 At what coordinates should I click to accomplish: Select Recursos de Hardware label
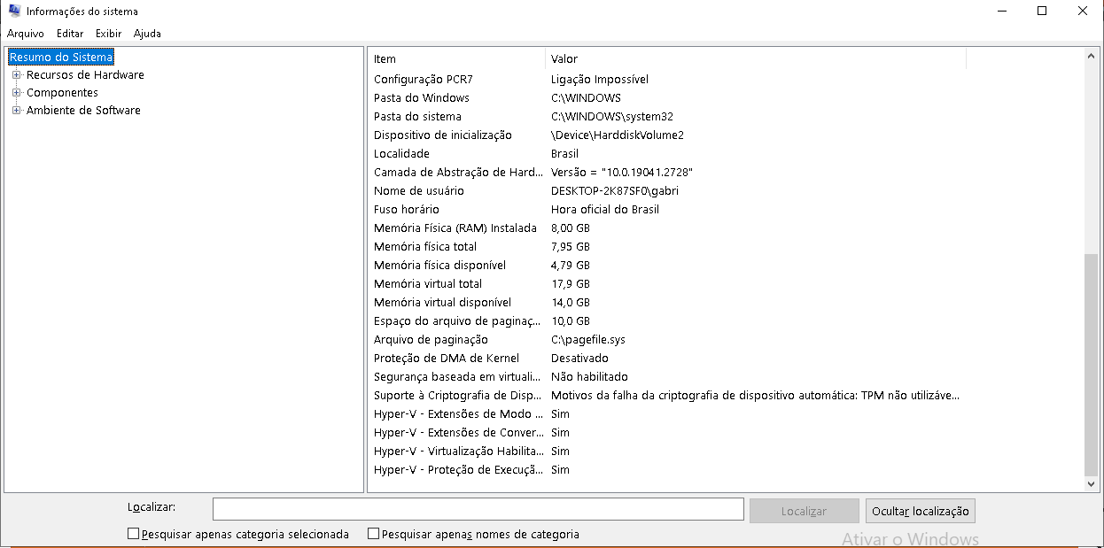pyautogui.click(x=85, y=75)
